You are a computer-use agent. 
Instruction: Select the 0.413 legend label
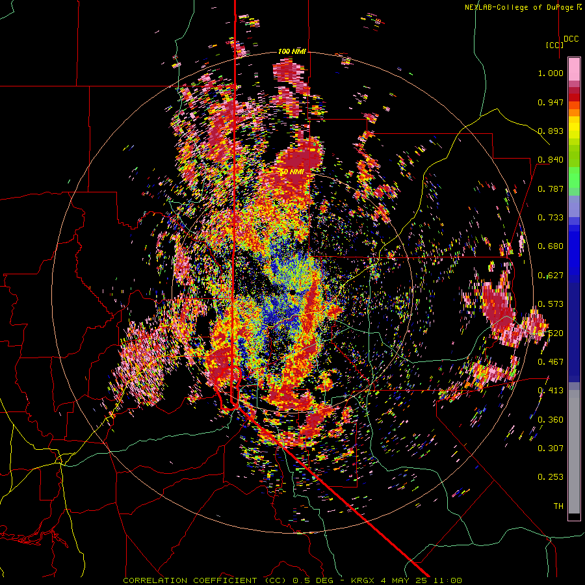(x=551, y=391)
